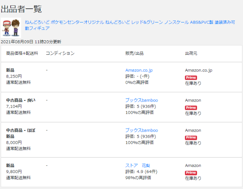Open the Nendoroid Red & Green product title link
Viewport: 243px width, 189px height.
(x=130, y=25)
